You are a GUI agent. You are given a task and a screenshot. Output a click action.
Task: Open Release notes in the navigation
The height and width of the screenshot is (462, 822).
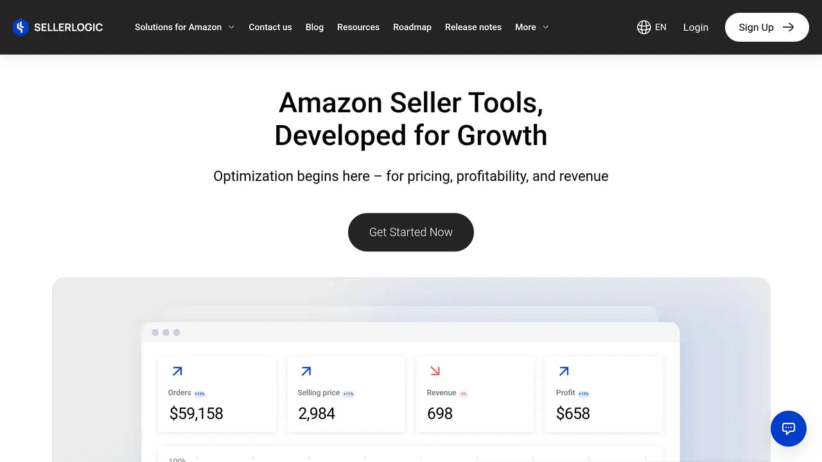(x=473, y=27)
